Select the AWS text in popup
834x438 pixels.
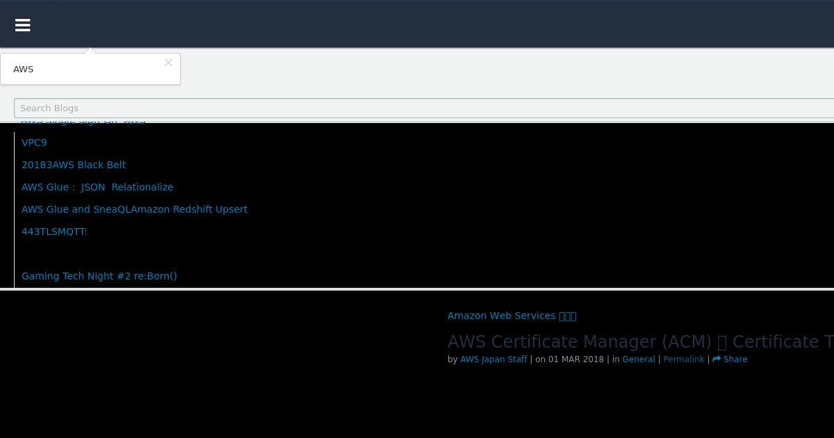23,70
